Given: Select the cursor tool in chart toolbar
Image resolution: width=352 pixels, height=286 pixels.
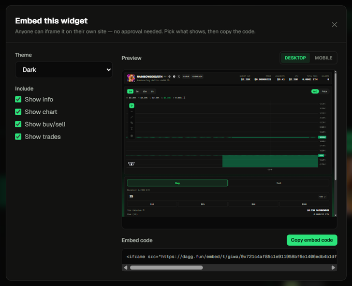Looking at the screenshot, I should coord(131,106).
